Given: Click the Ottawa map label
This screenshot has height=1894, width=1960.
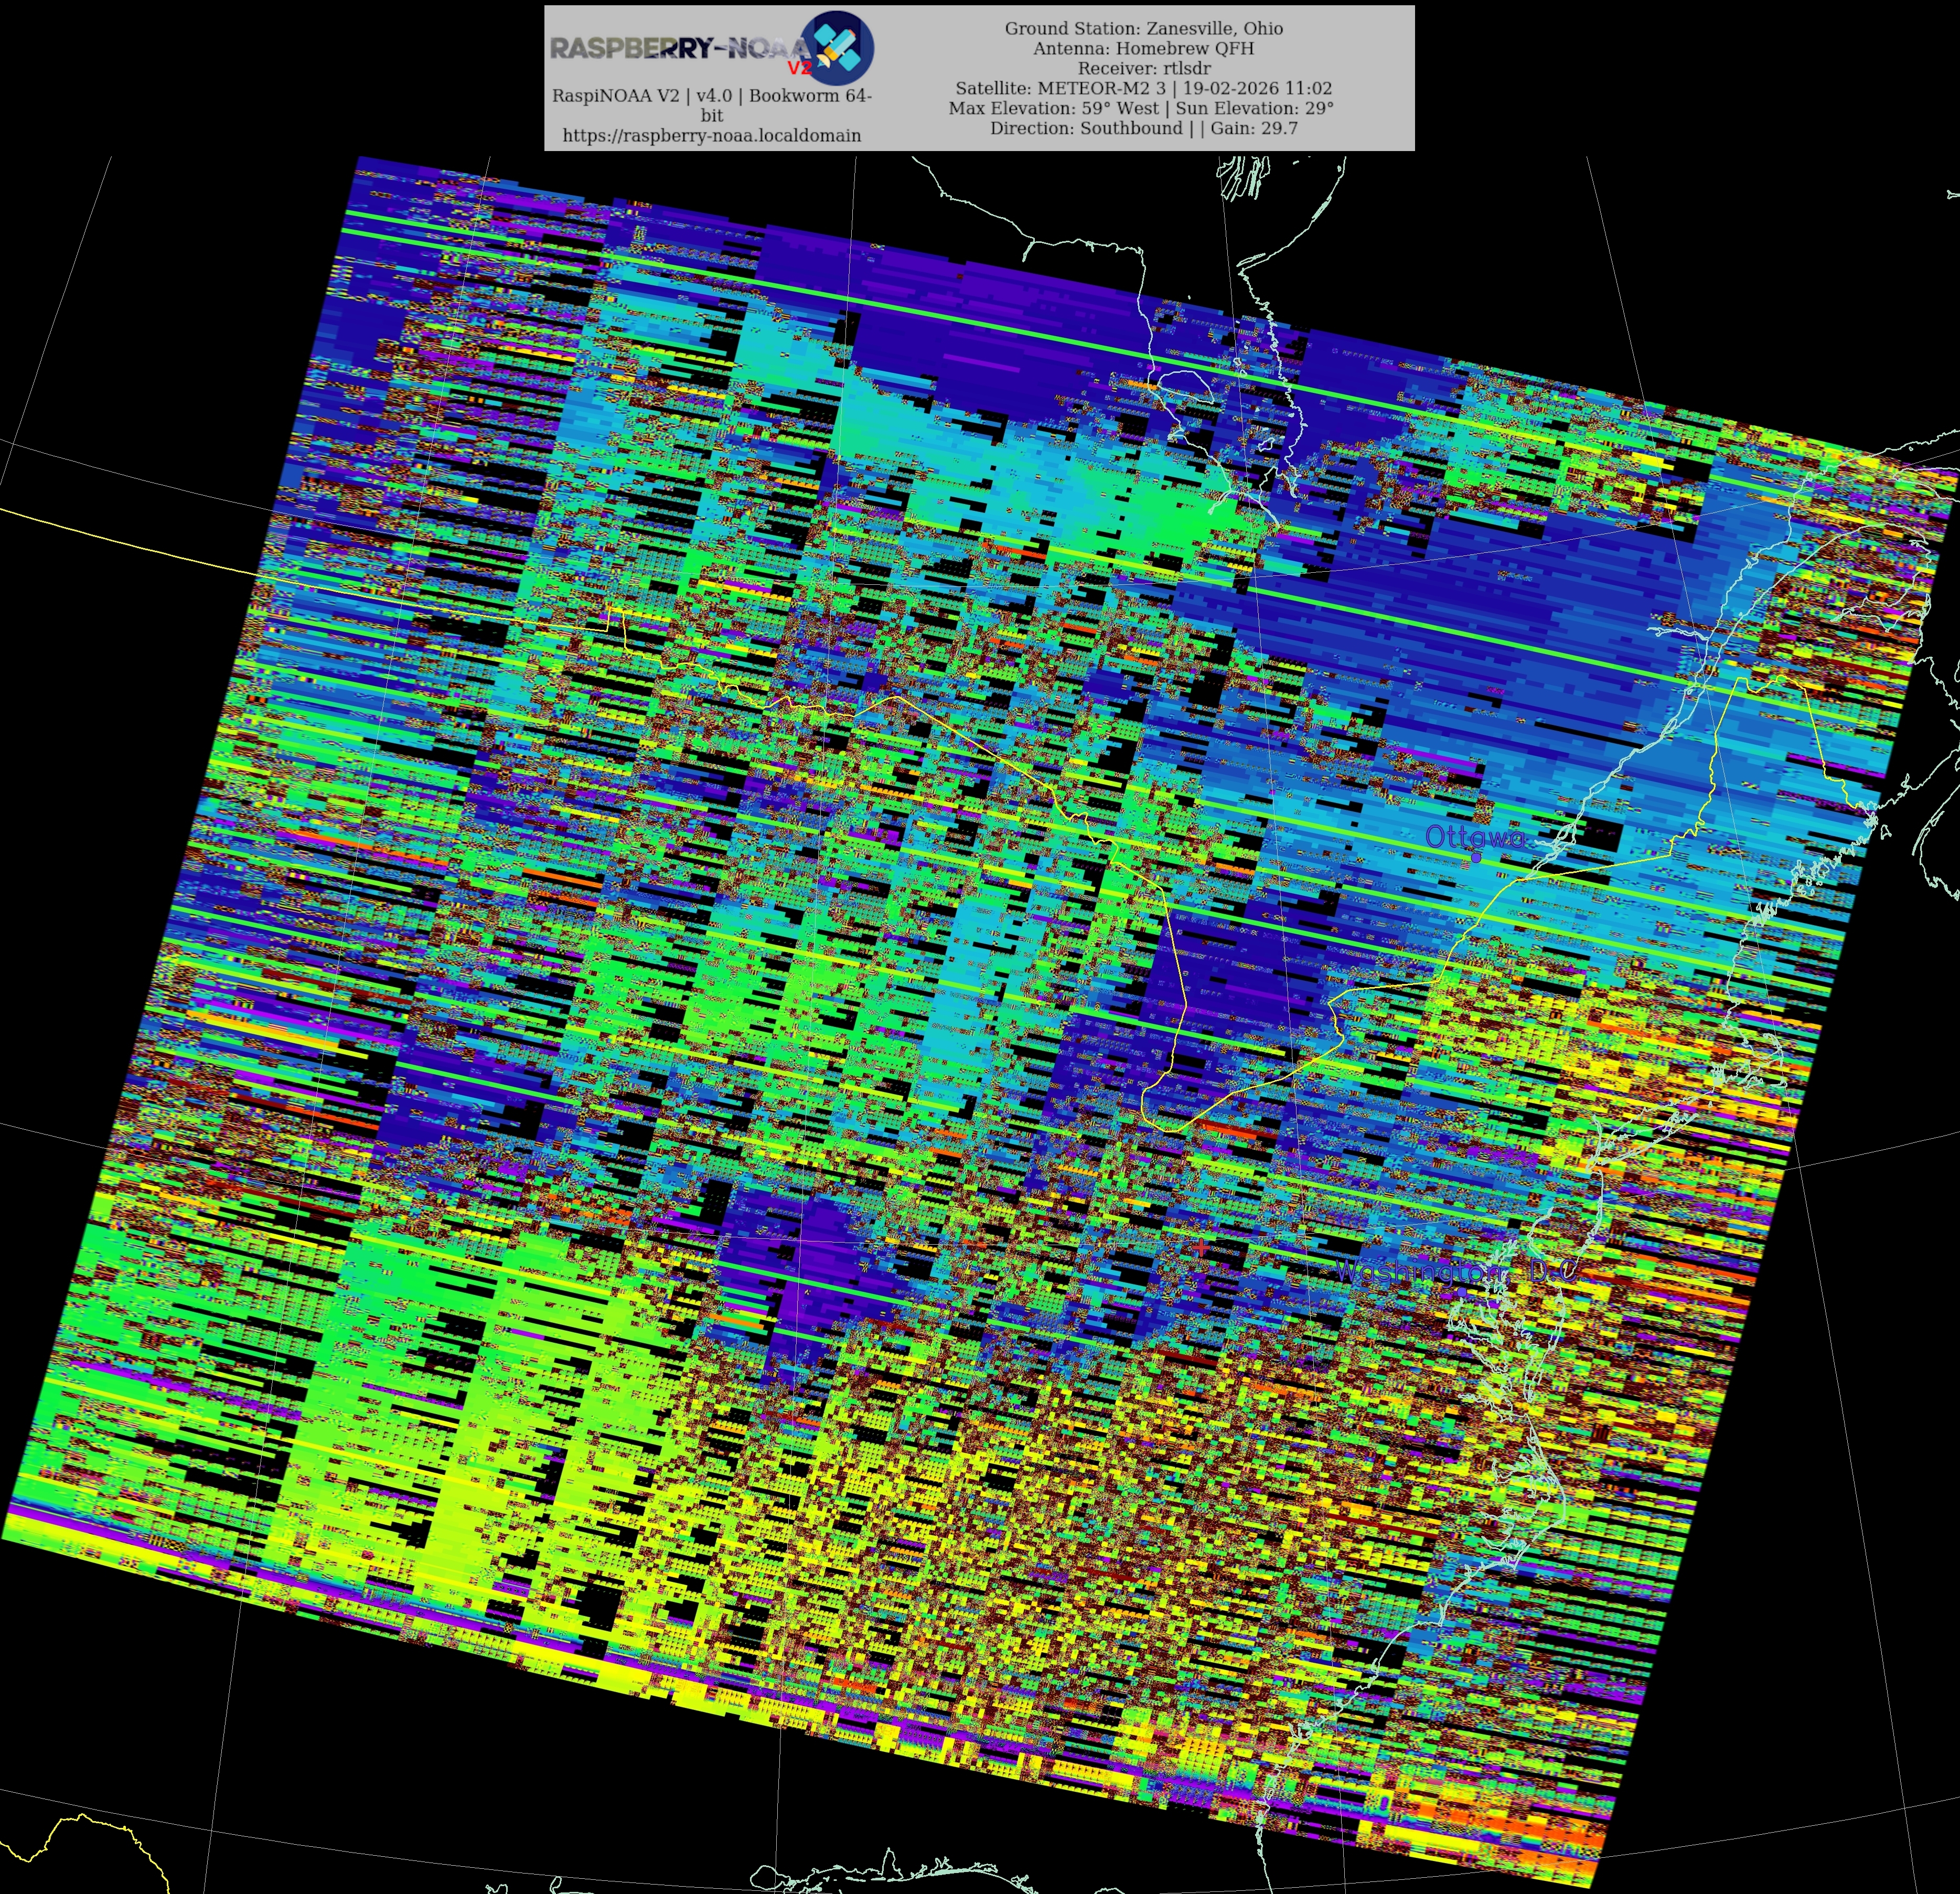Looking at the screenshot, I should [x=1474, y=836].
